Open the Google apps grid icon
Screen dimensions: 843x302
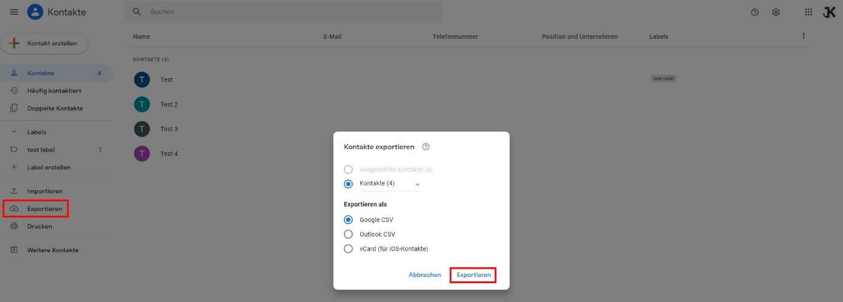click(808, 12)
